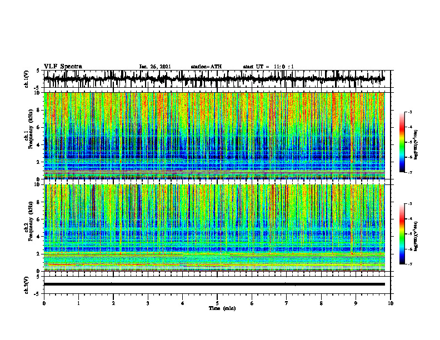440x340 pixels.
Task: Click the time axis tick label "2"
Action: click(113, 303)
